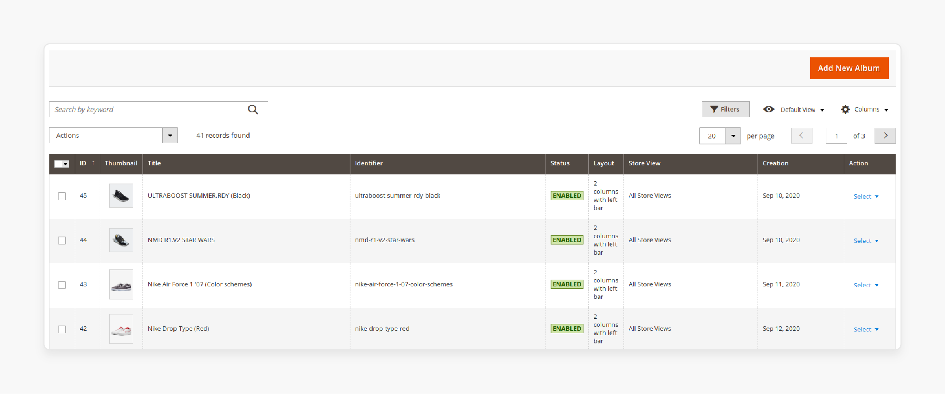The width and height of the screenshot is (945, 394).
Task: Go to the next page
Action: pos(885,136)
